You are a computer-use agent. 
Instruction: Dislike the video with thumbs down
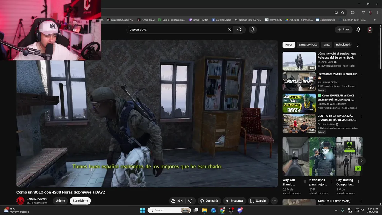tap(190, 201)
